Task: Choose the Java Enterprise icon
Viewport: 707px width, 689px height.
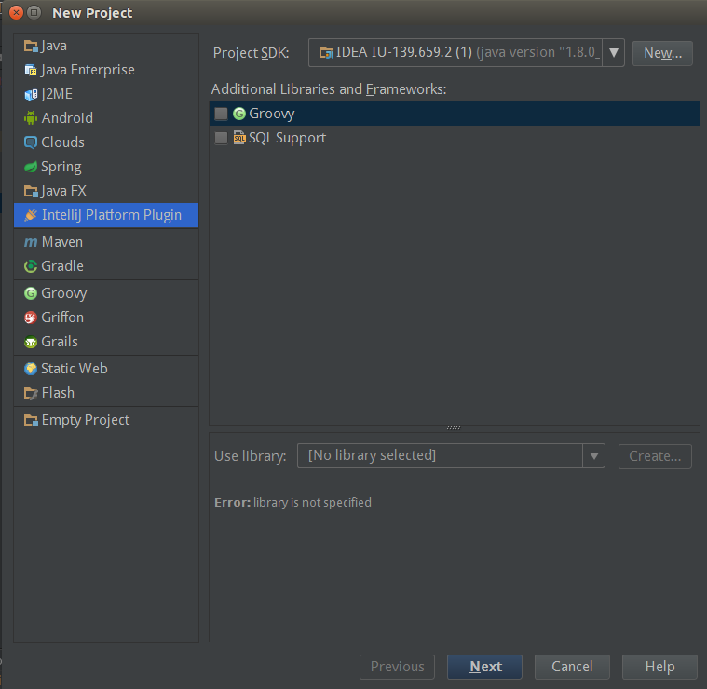Action: [31, 71]
